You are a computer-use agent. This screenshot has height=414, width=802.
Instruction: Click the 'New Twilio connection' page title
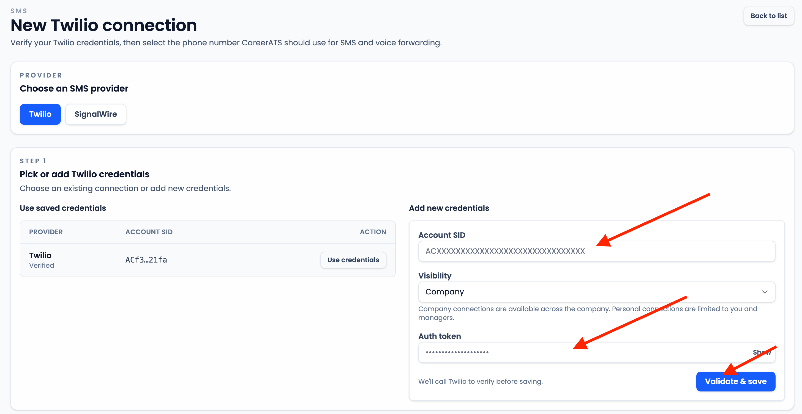(x=104, y=25)
